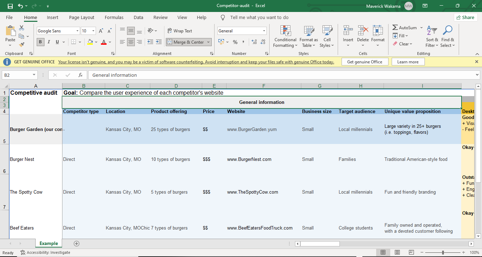This screenshot has height=257, width=482.
Task: Expand the font name dropdown
Action: (77, 31)
